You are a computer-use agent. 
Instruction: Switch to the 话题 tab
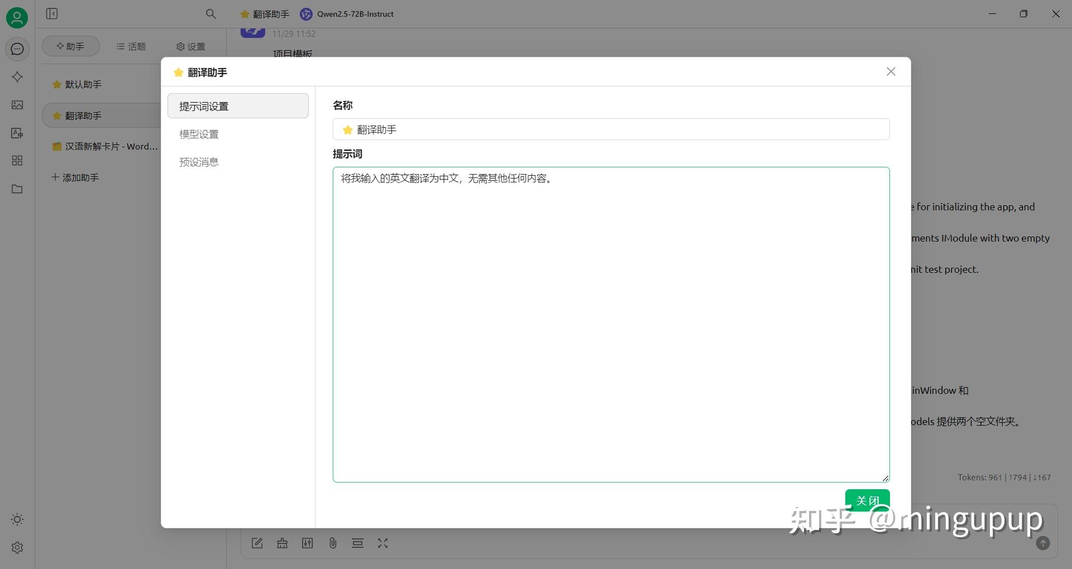pyautogui.click(x=131, y=46)
